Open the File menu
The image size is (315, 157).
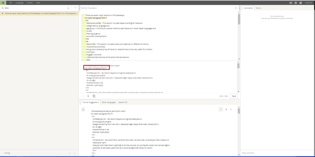[x=11, y=3]
